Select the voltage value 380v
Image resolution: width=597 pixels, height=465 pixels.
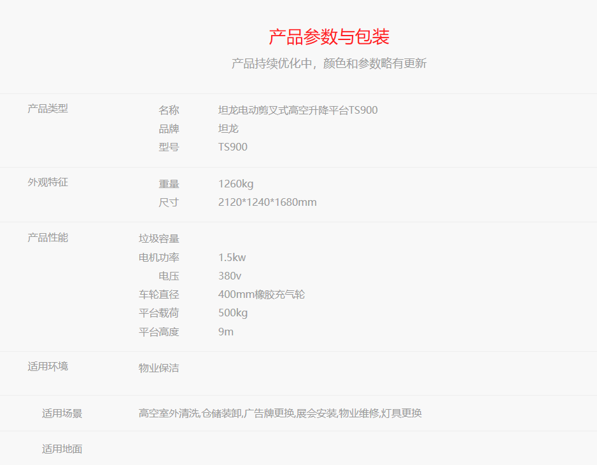tap(230, 276)
